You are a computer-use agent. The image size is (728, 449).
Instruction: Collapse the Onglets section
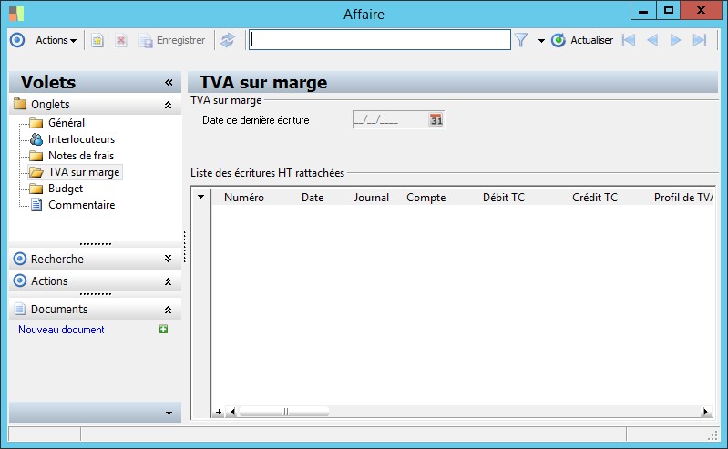[168, 105]
